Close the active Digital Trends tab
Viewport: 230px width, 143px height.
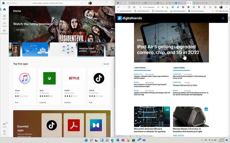pyautogui.click(x=191, y=3)
